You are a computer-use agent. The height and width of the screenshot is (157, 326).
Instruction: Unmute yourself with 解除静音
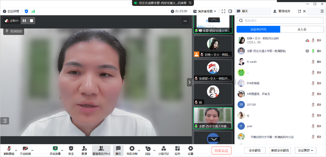point(9,151)
